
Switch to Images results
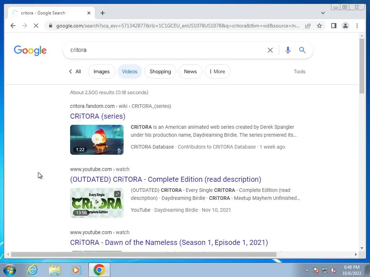(x=102, y=71)
